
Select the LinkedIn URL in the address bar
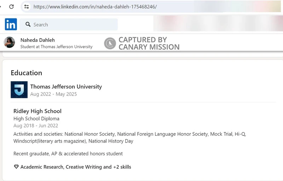(95, 7)
